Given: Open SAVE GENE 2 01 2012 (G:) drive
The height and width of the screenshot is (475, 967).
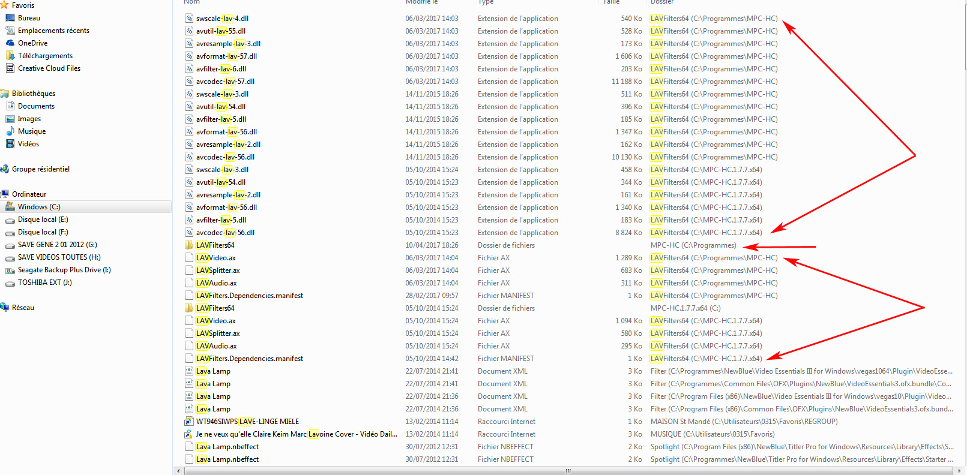Looking at the screenshot, I should click(57, 245).
